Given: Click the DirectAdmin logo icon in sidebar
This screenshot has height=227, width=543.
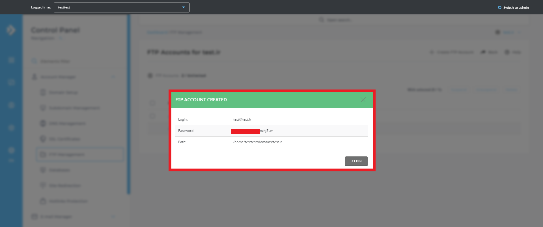Looking at the screenshot, I should click(x=11, y=30).
